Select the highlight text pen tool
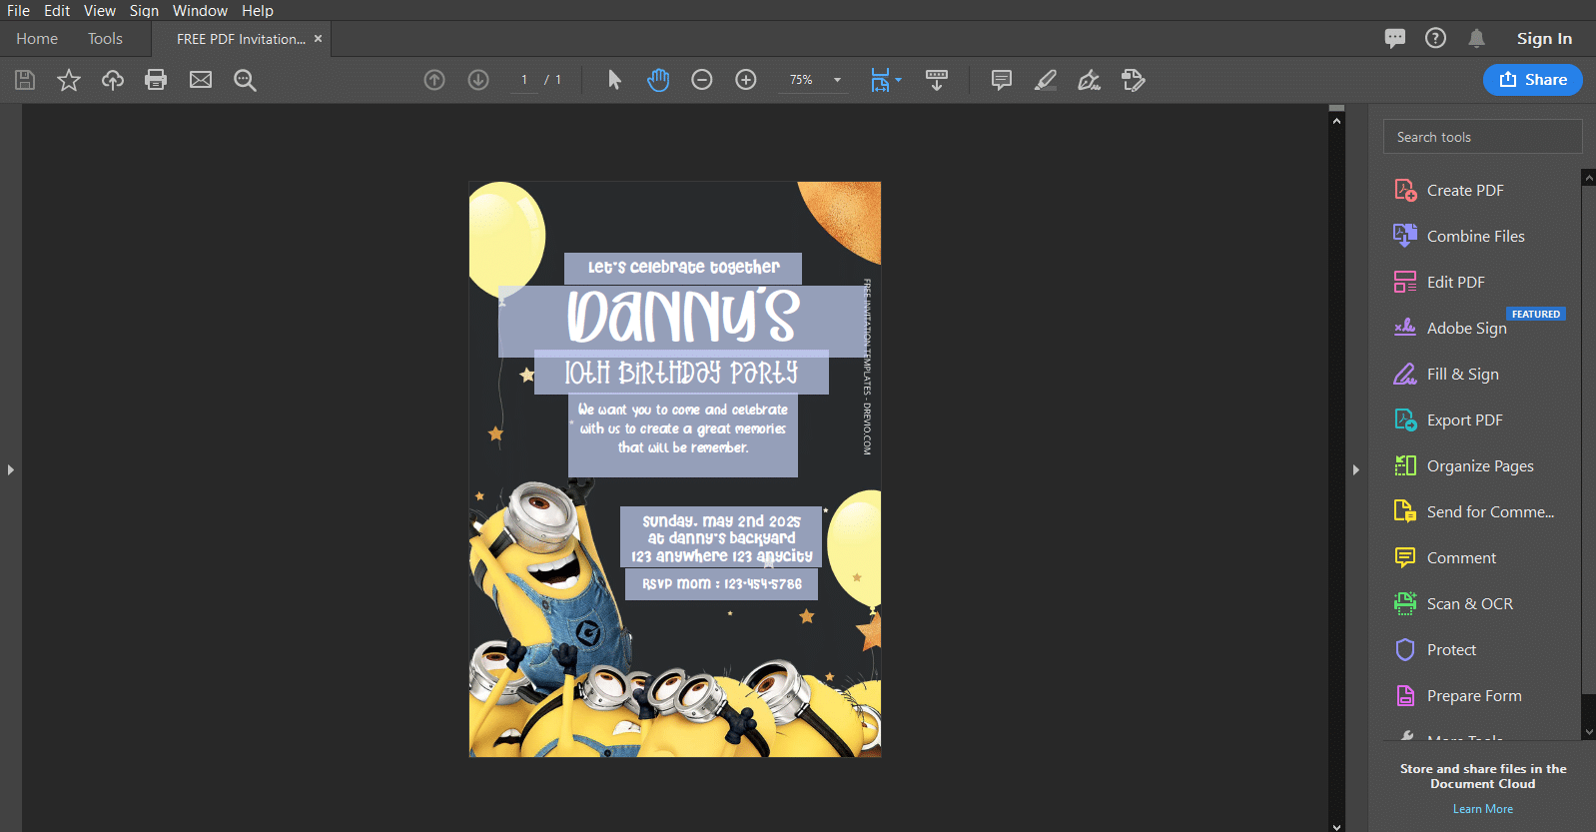The height and width of the screenshot is (832, 1596). click(1046, 80)
